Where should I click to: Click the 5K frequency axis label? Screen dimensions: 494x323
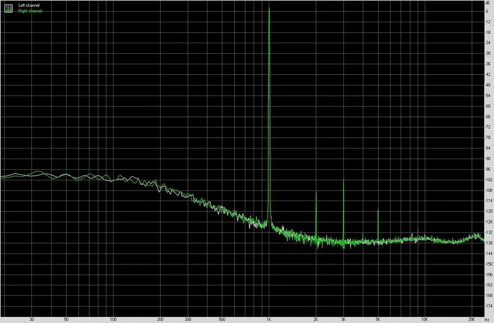click(x=378, y=319)
